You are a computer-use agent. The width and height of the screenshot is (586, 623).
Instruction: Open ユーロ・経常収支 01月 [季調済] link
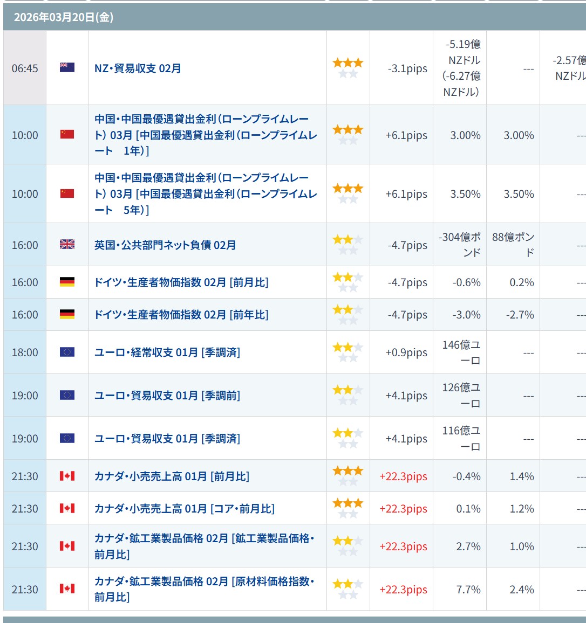(x=167, y=352)
